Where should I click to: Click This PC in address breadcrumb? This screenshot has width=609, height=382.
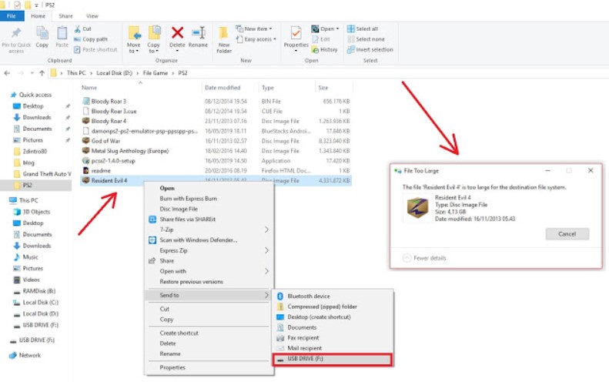pos(76,73)
